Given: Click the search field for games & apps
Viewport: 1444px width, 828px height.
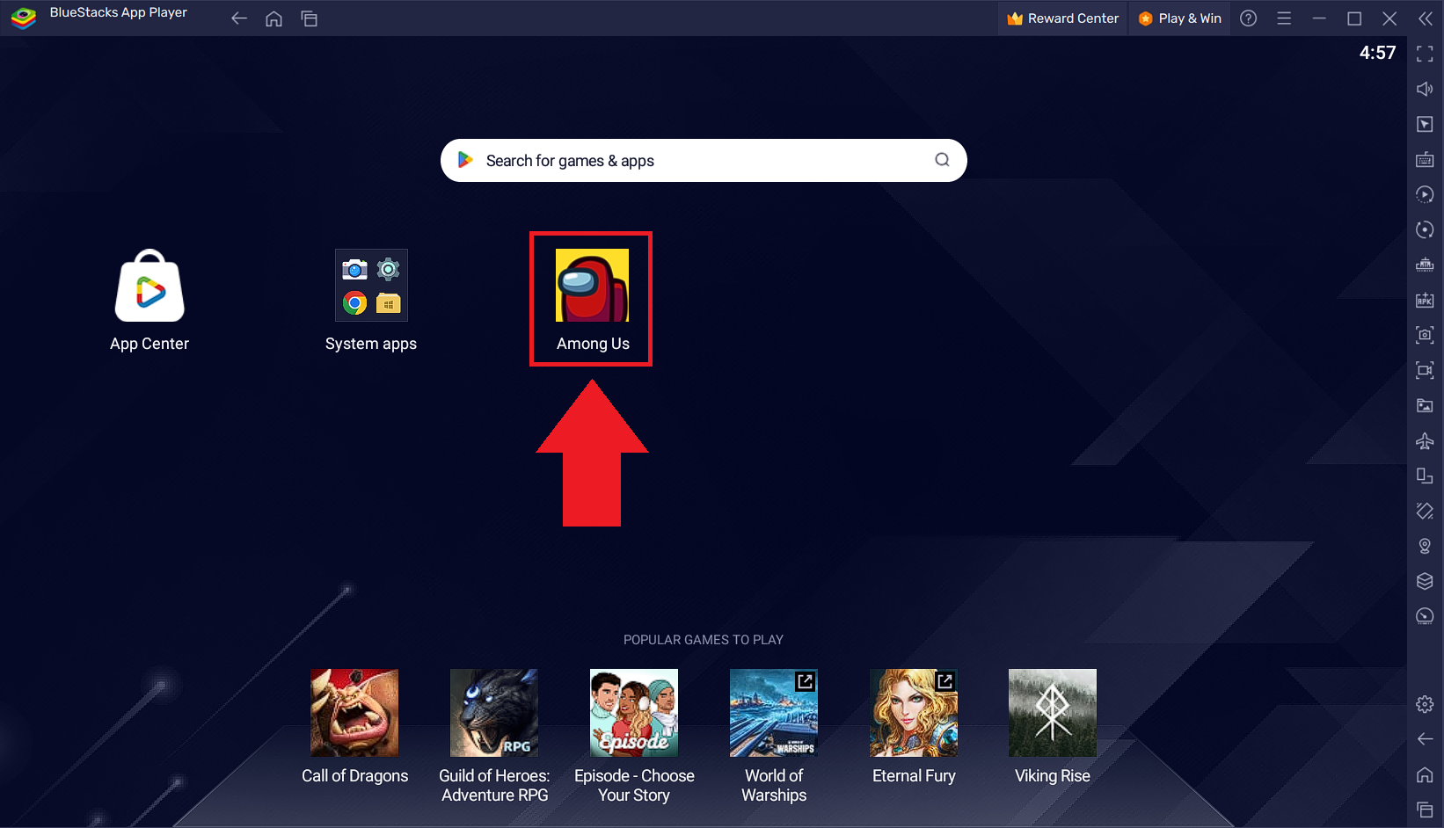Looking at the screenshot, I should pos(704,161).
